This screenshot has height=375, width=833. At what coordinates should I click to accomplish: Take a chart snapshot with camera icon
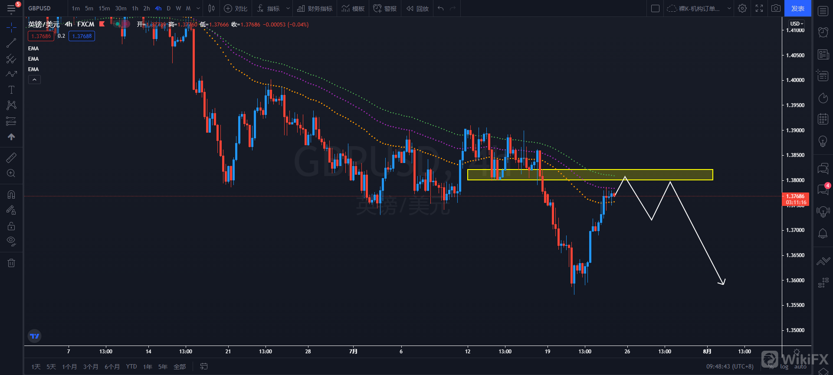(x=776, y=8)
